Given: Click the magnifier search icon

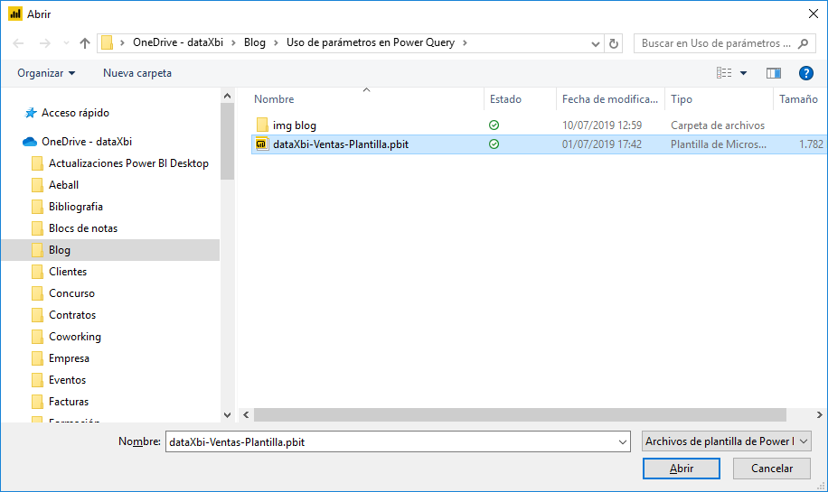Looking at the screenshot, I should pos(804,43).
